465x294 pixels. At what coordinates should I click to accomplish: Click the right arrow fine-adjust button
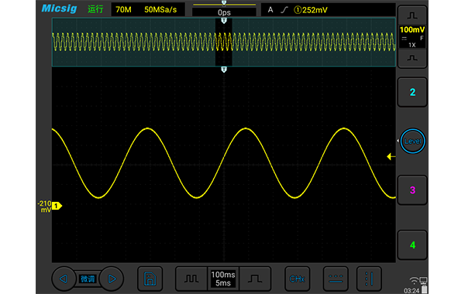pos(112,279)
